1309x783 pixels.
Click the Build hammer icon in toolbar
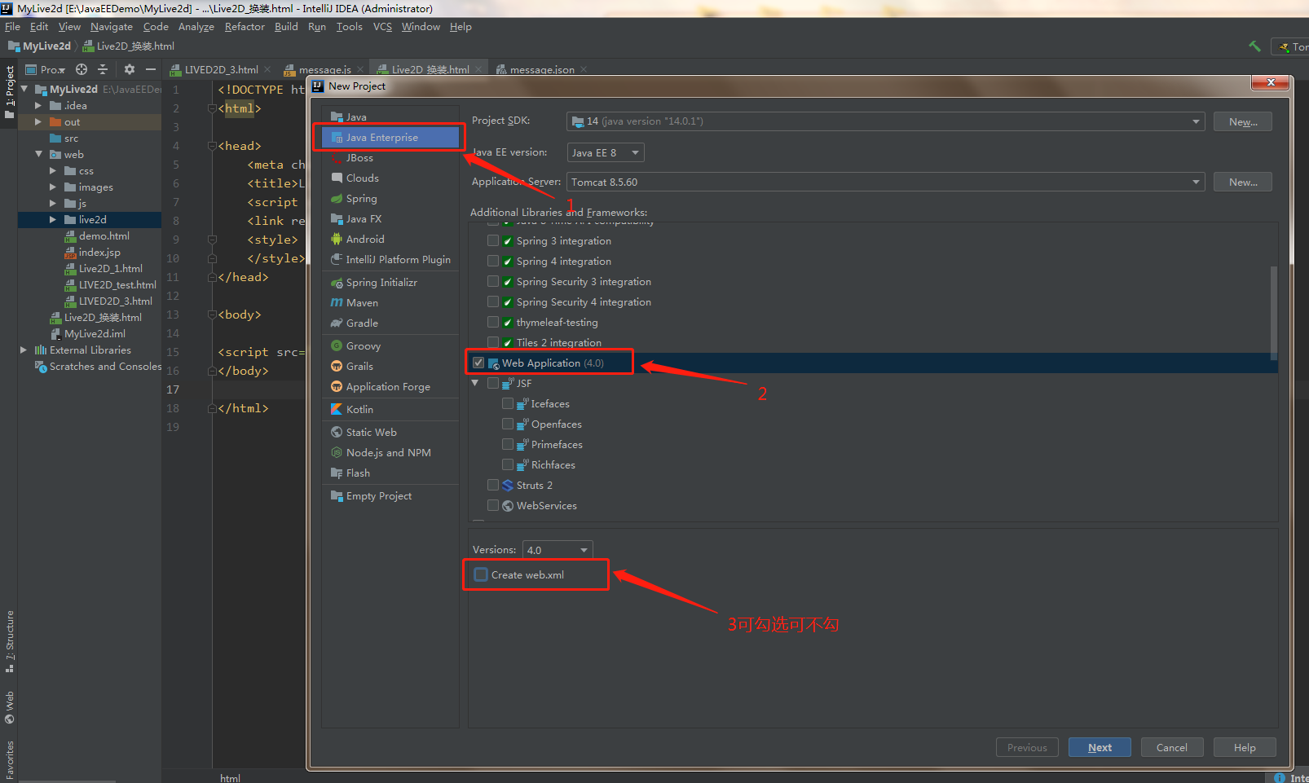tap(1254, 46)
